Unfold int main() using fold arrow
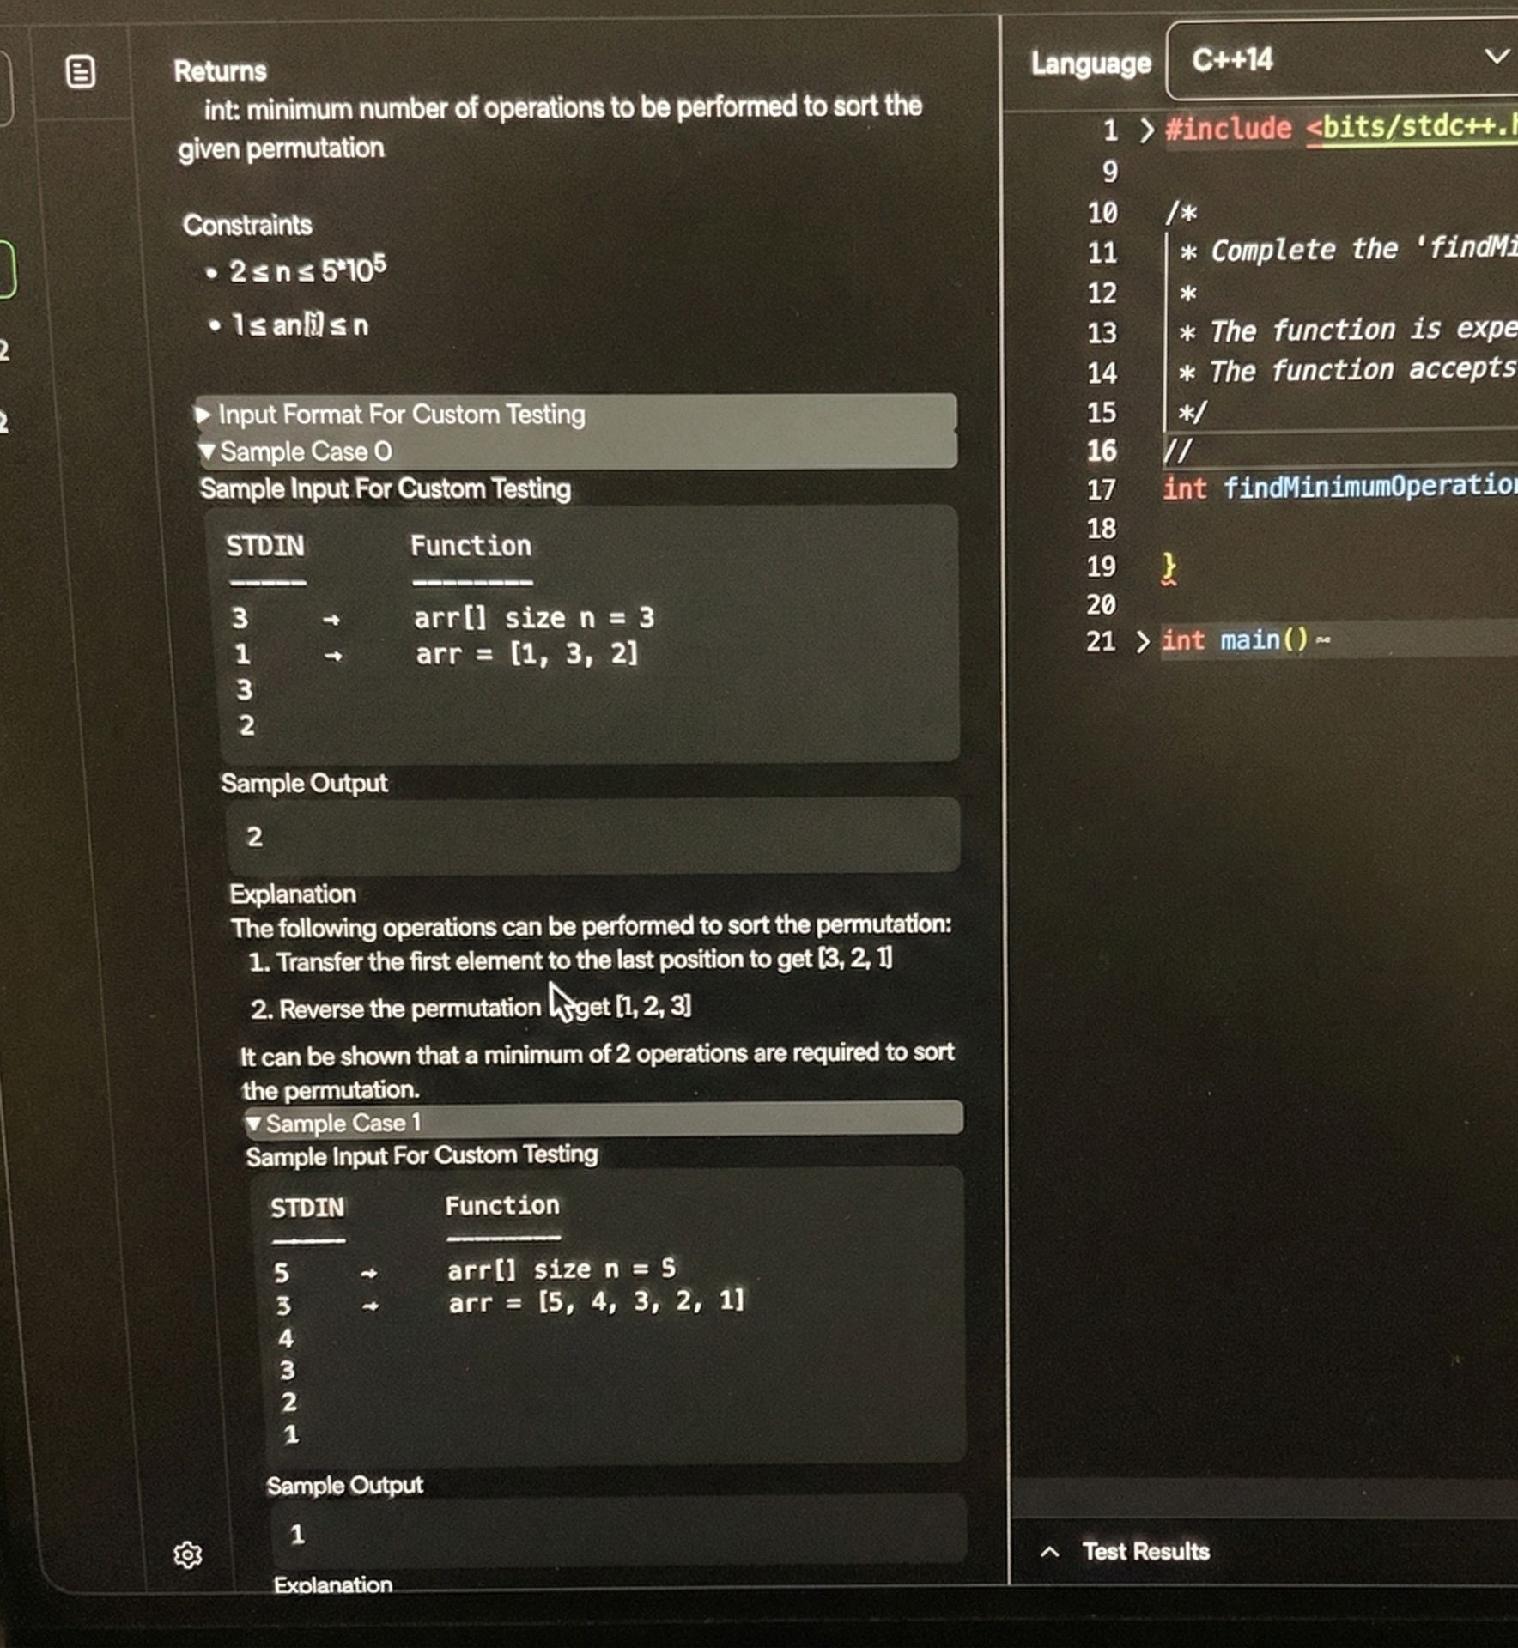Image resolution: width=1518 pixels, height=1648 pixels. tap(1142, 642)
